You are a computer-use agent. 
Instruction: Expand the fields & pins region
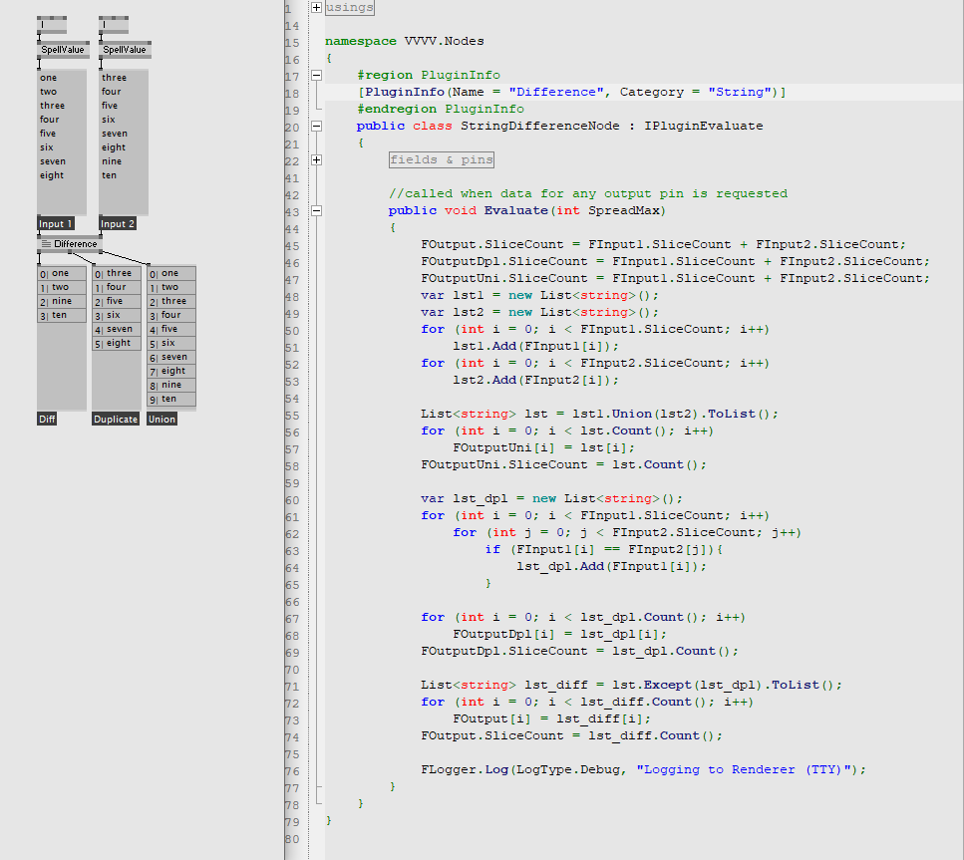click(316, 159)
